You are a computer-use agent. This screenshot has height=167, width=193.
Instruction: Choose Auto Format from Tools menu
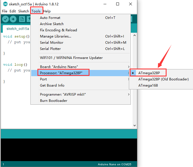[x=81, y=18]
